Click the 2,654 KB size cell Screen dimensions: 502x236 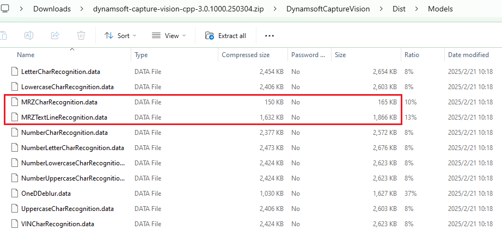385,72
